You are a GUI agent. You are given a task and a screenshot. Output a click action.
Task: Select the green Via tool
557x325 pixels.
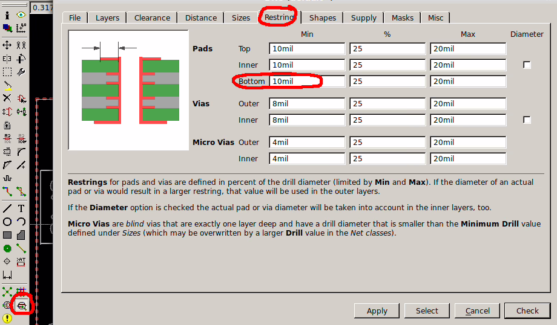click(x=7, y=248)
